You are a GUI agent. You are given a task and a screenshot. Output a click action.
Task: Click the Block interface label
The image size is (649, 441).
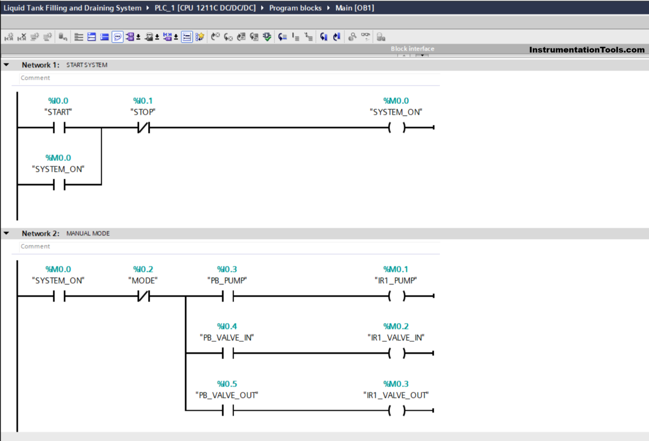coord(412,49)
